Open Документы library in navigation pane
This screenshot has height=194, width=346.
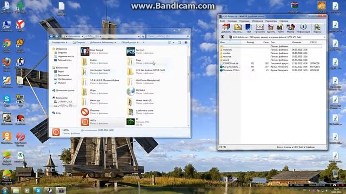coord(62,75)
